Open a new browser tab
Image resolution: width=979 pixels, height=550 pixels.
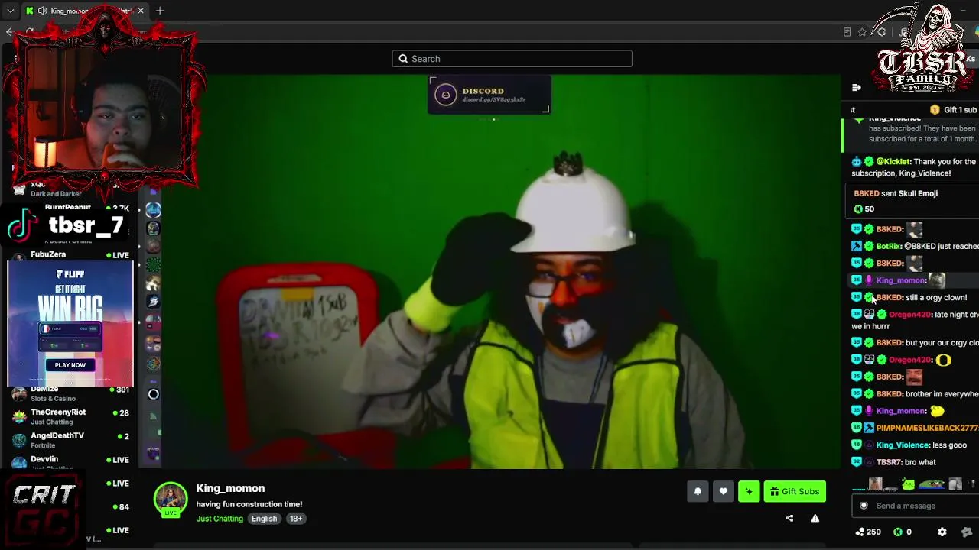click(x=160, y=11)
